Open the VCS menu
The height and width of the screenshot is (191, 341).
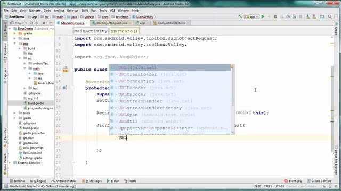112,11
